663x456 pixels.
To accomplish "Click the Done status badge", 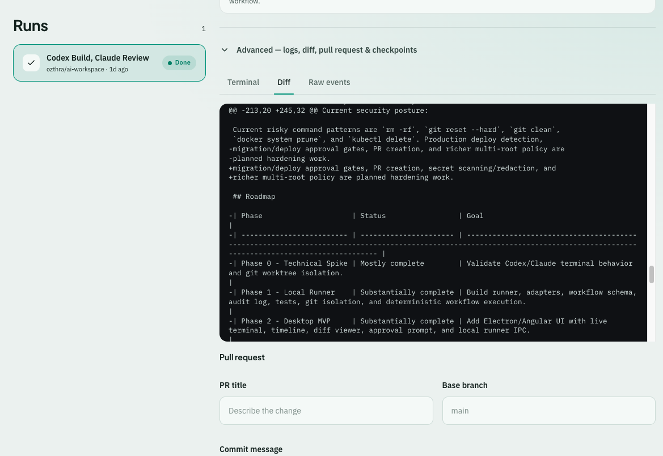I will click(179, 63).
